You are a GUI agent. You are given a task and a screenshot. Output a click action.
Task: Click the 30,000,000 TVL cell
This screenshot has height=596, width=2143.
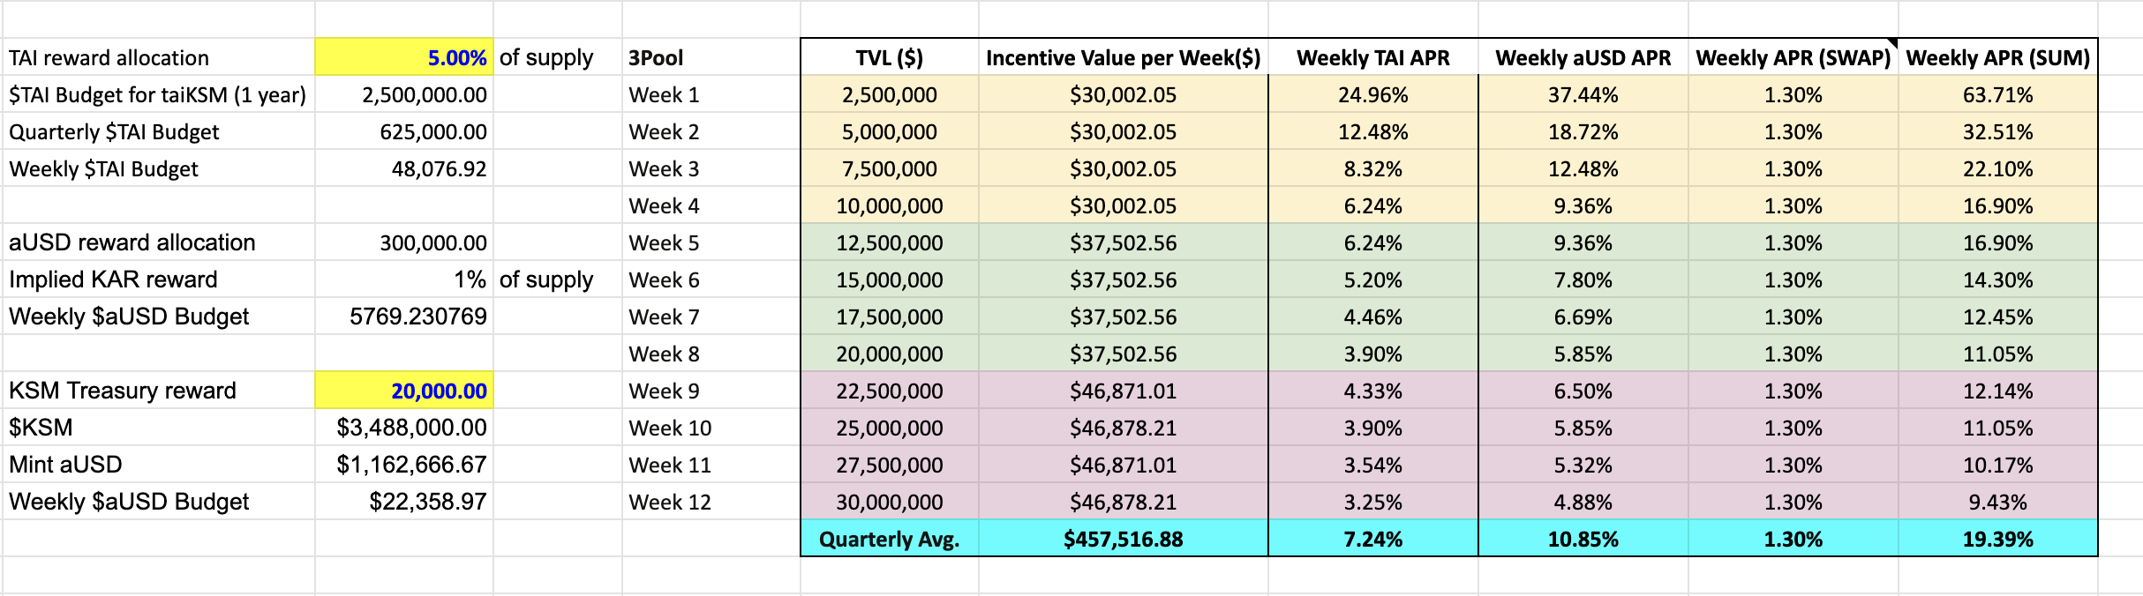(889, 503)
